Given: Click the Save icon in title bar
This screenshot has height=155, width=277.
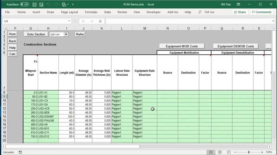Looking at the screenshot, I should [x=35, y=5].
